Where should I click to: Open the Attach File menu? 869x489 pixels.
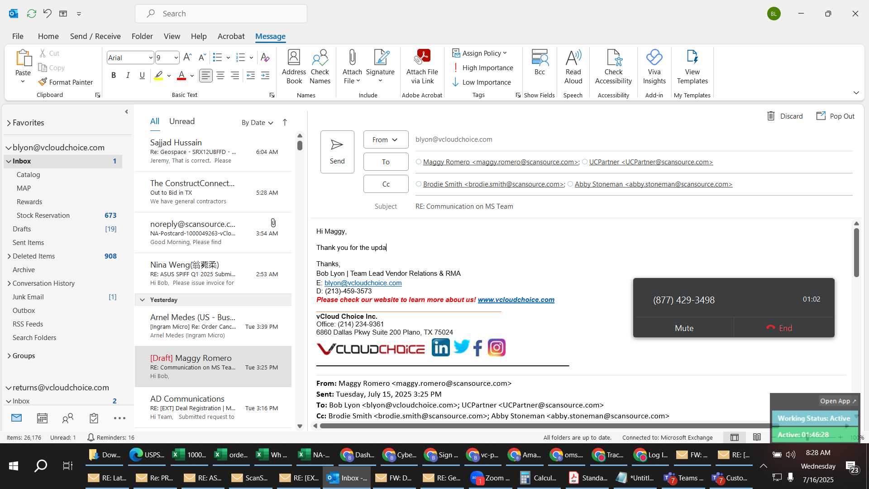click(352, 67)
